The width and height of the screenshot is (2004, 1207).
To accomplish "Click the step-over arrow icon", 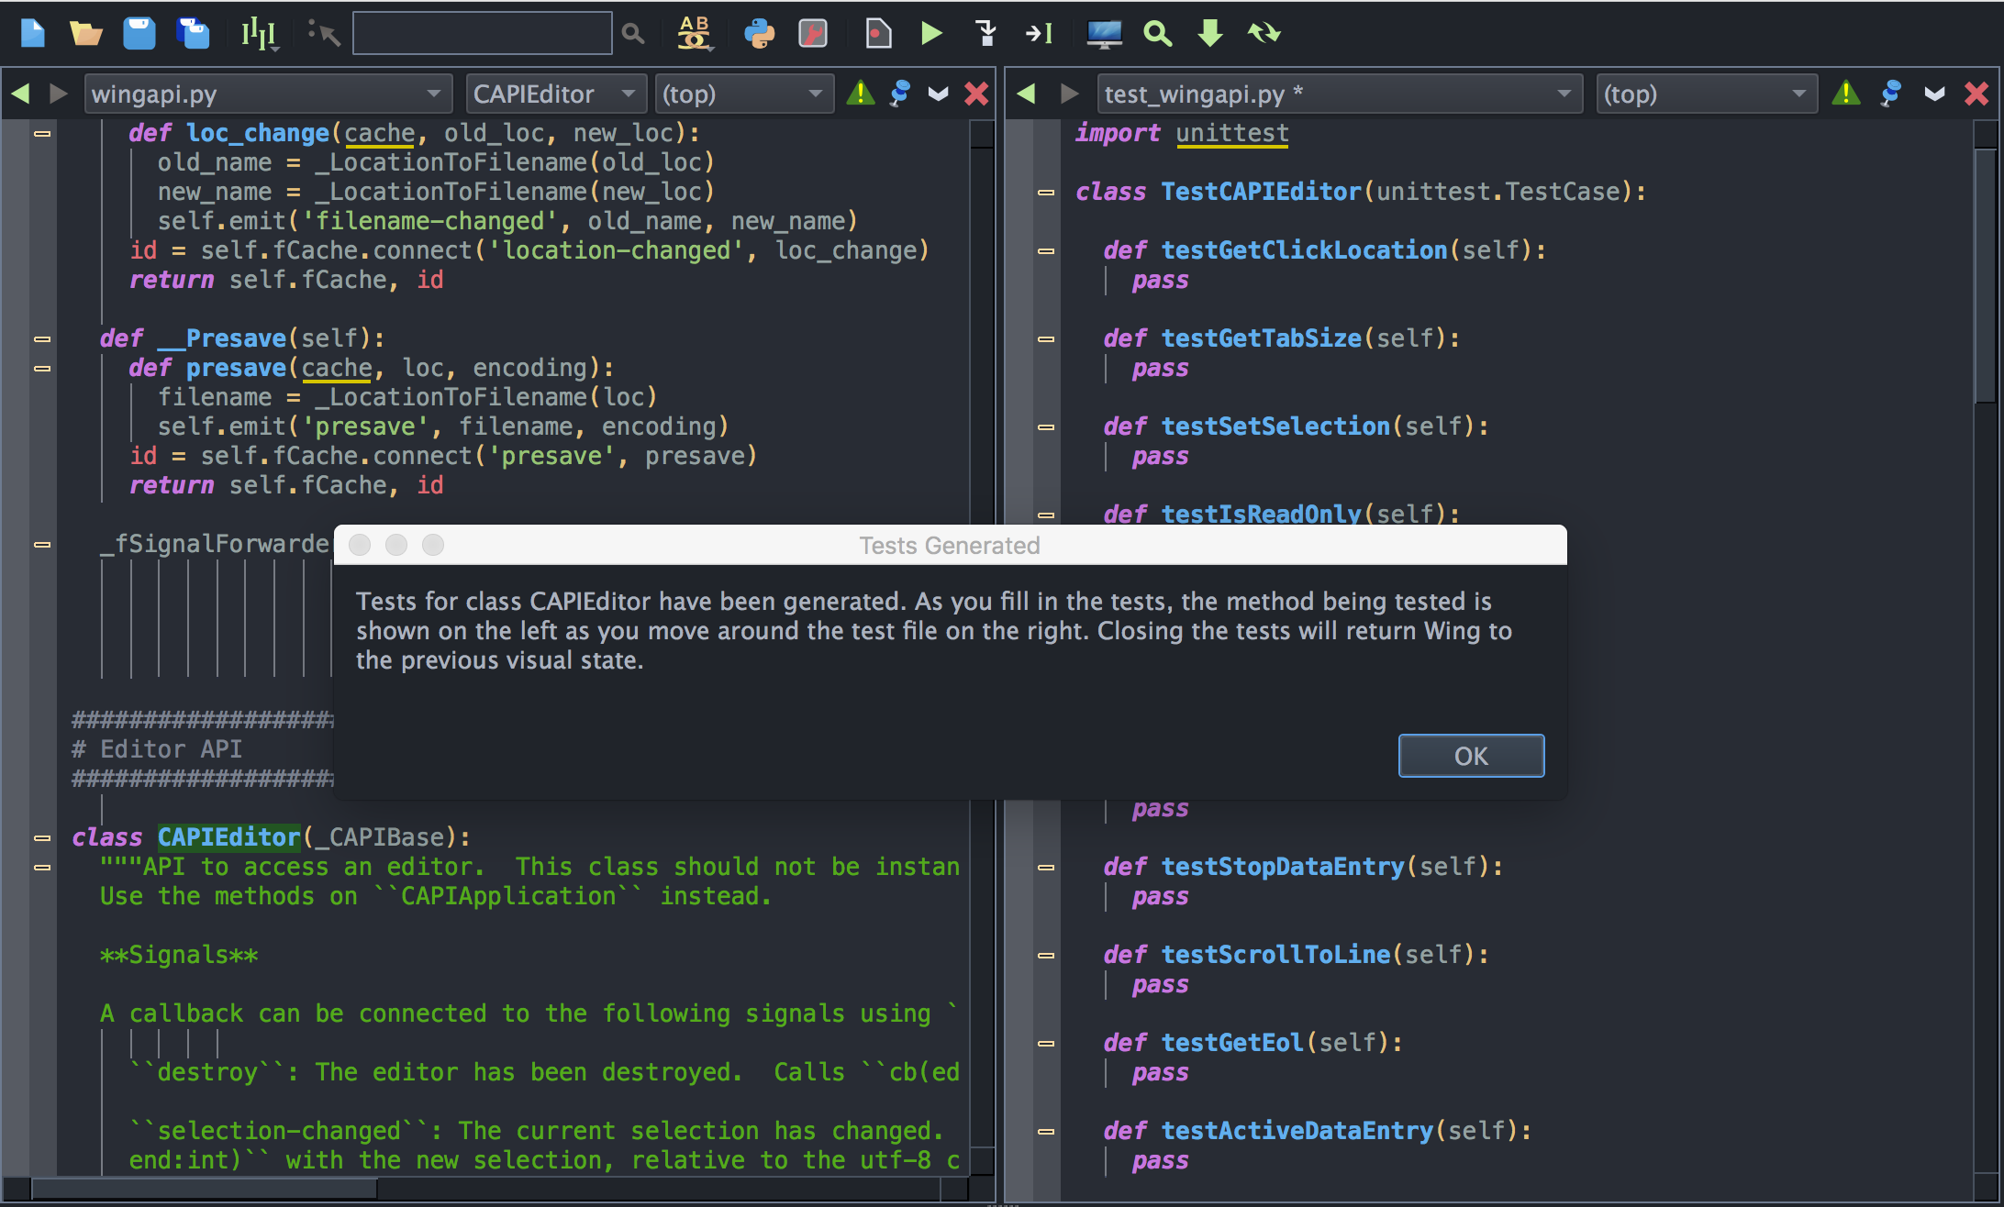I will 1039,34.
